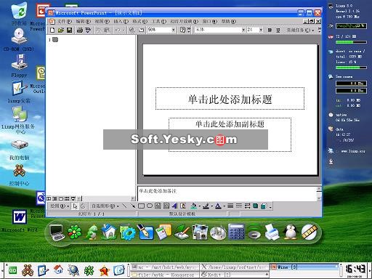Open the 文件(F) menu
372x279 pixels.
click(65, 21)
